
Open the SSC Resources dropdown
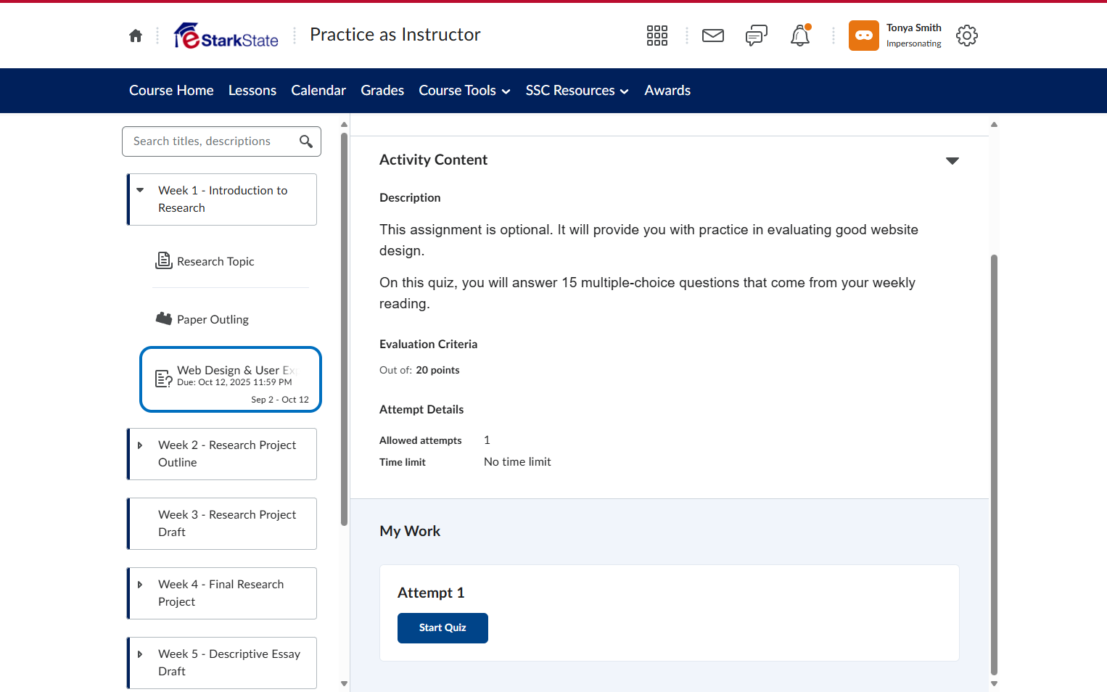coord(577,91)
